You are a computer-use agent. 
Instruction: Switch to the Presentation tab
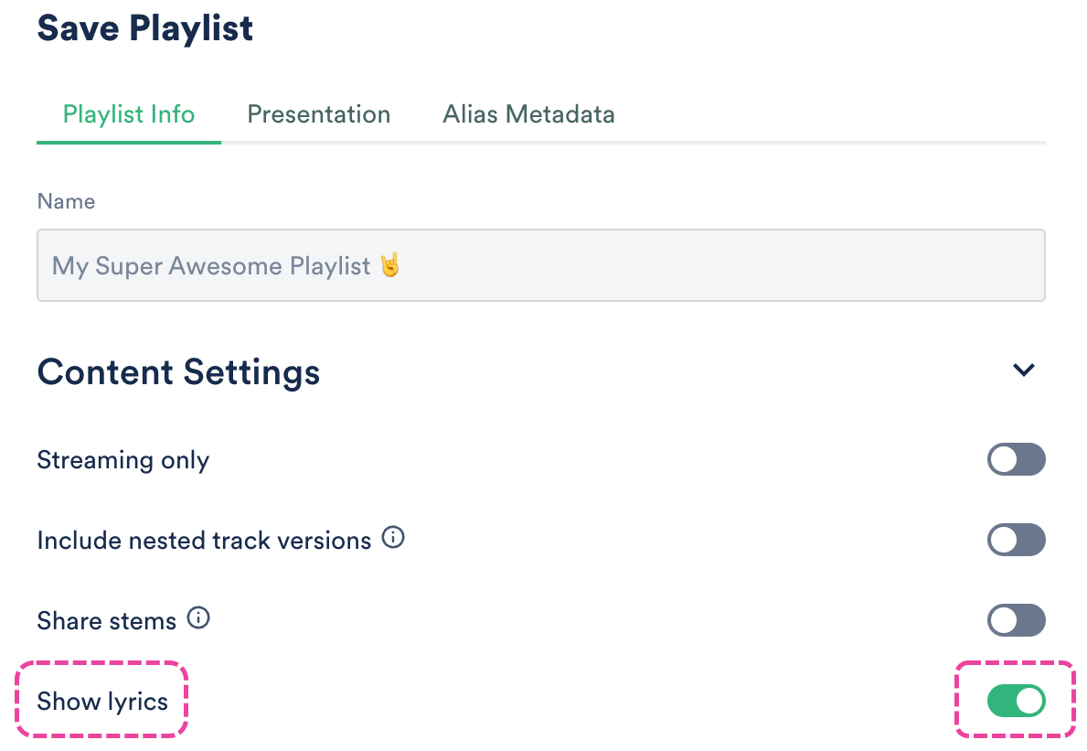[x=318, y=114]
